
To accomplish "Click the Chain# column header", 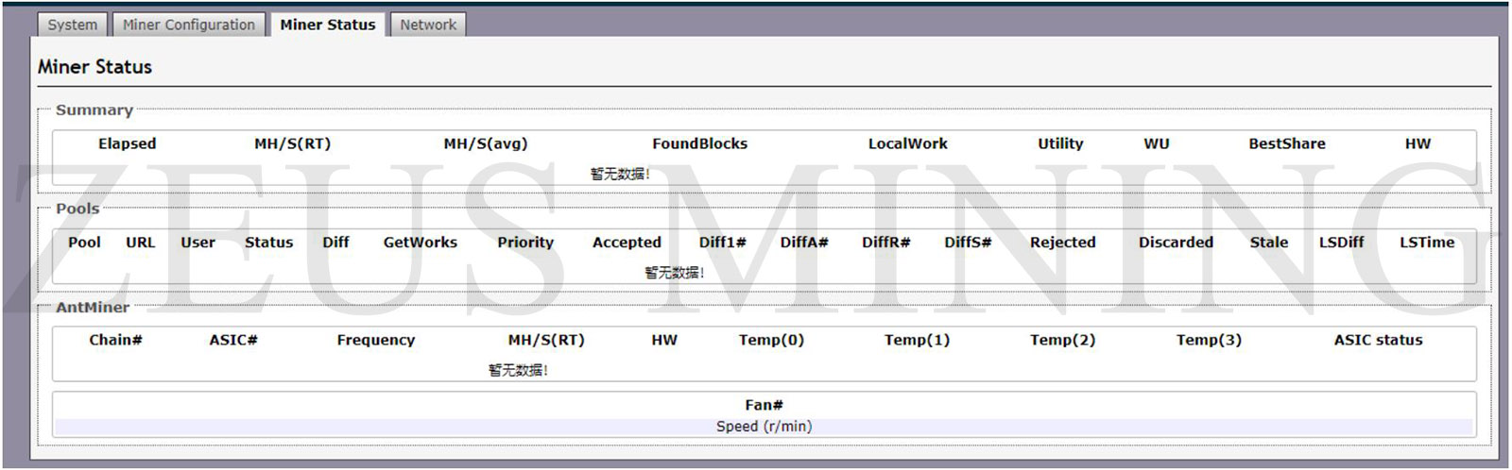I will [115, 340].
